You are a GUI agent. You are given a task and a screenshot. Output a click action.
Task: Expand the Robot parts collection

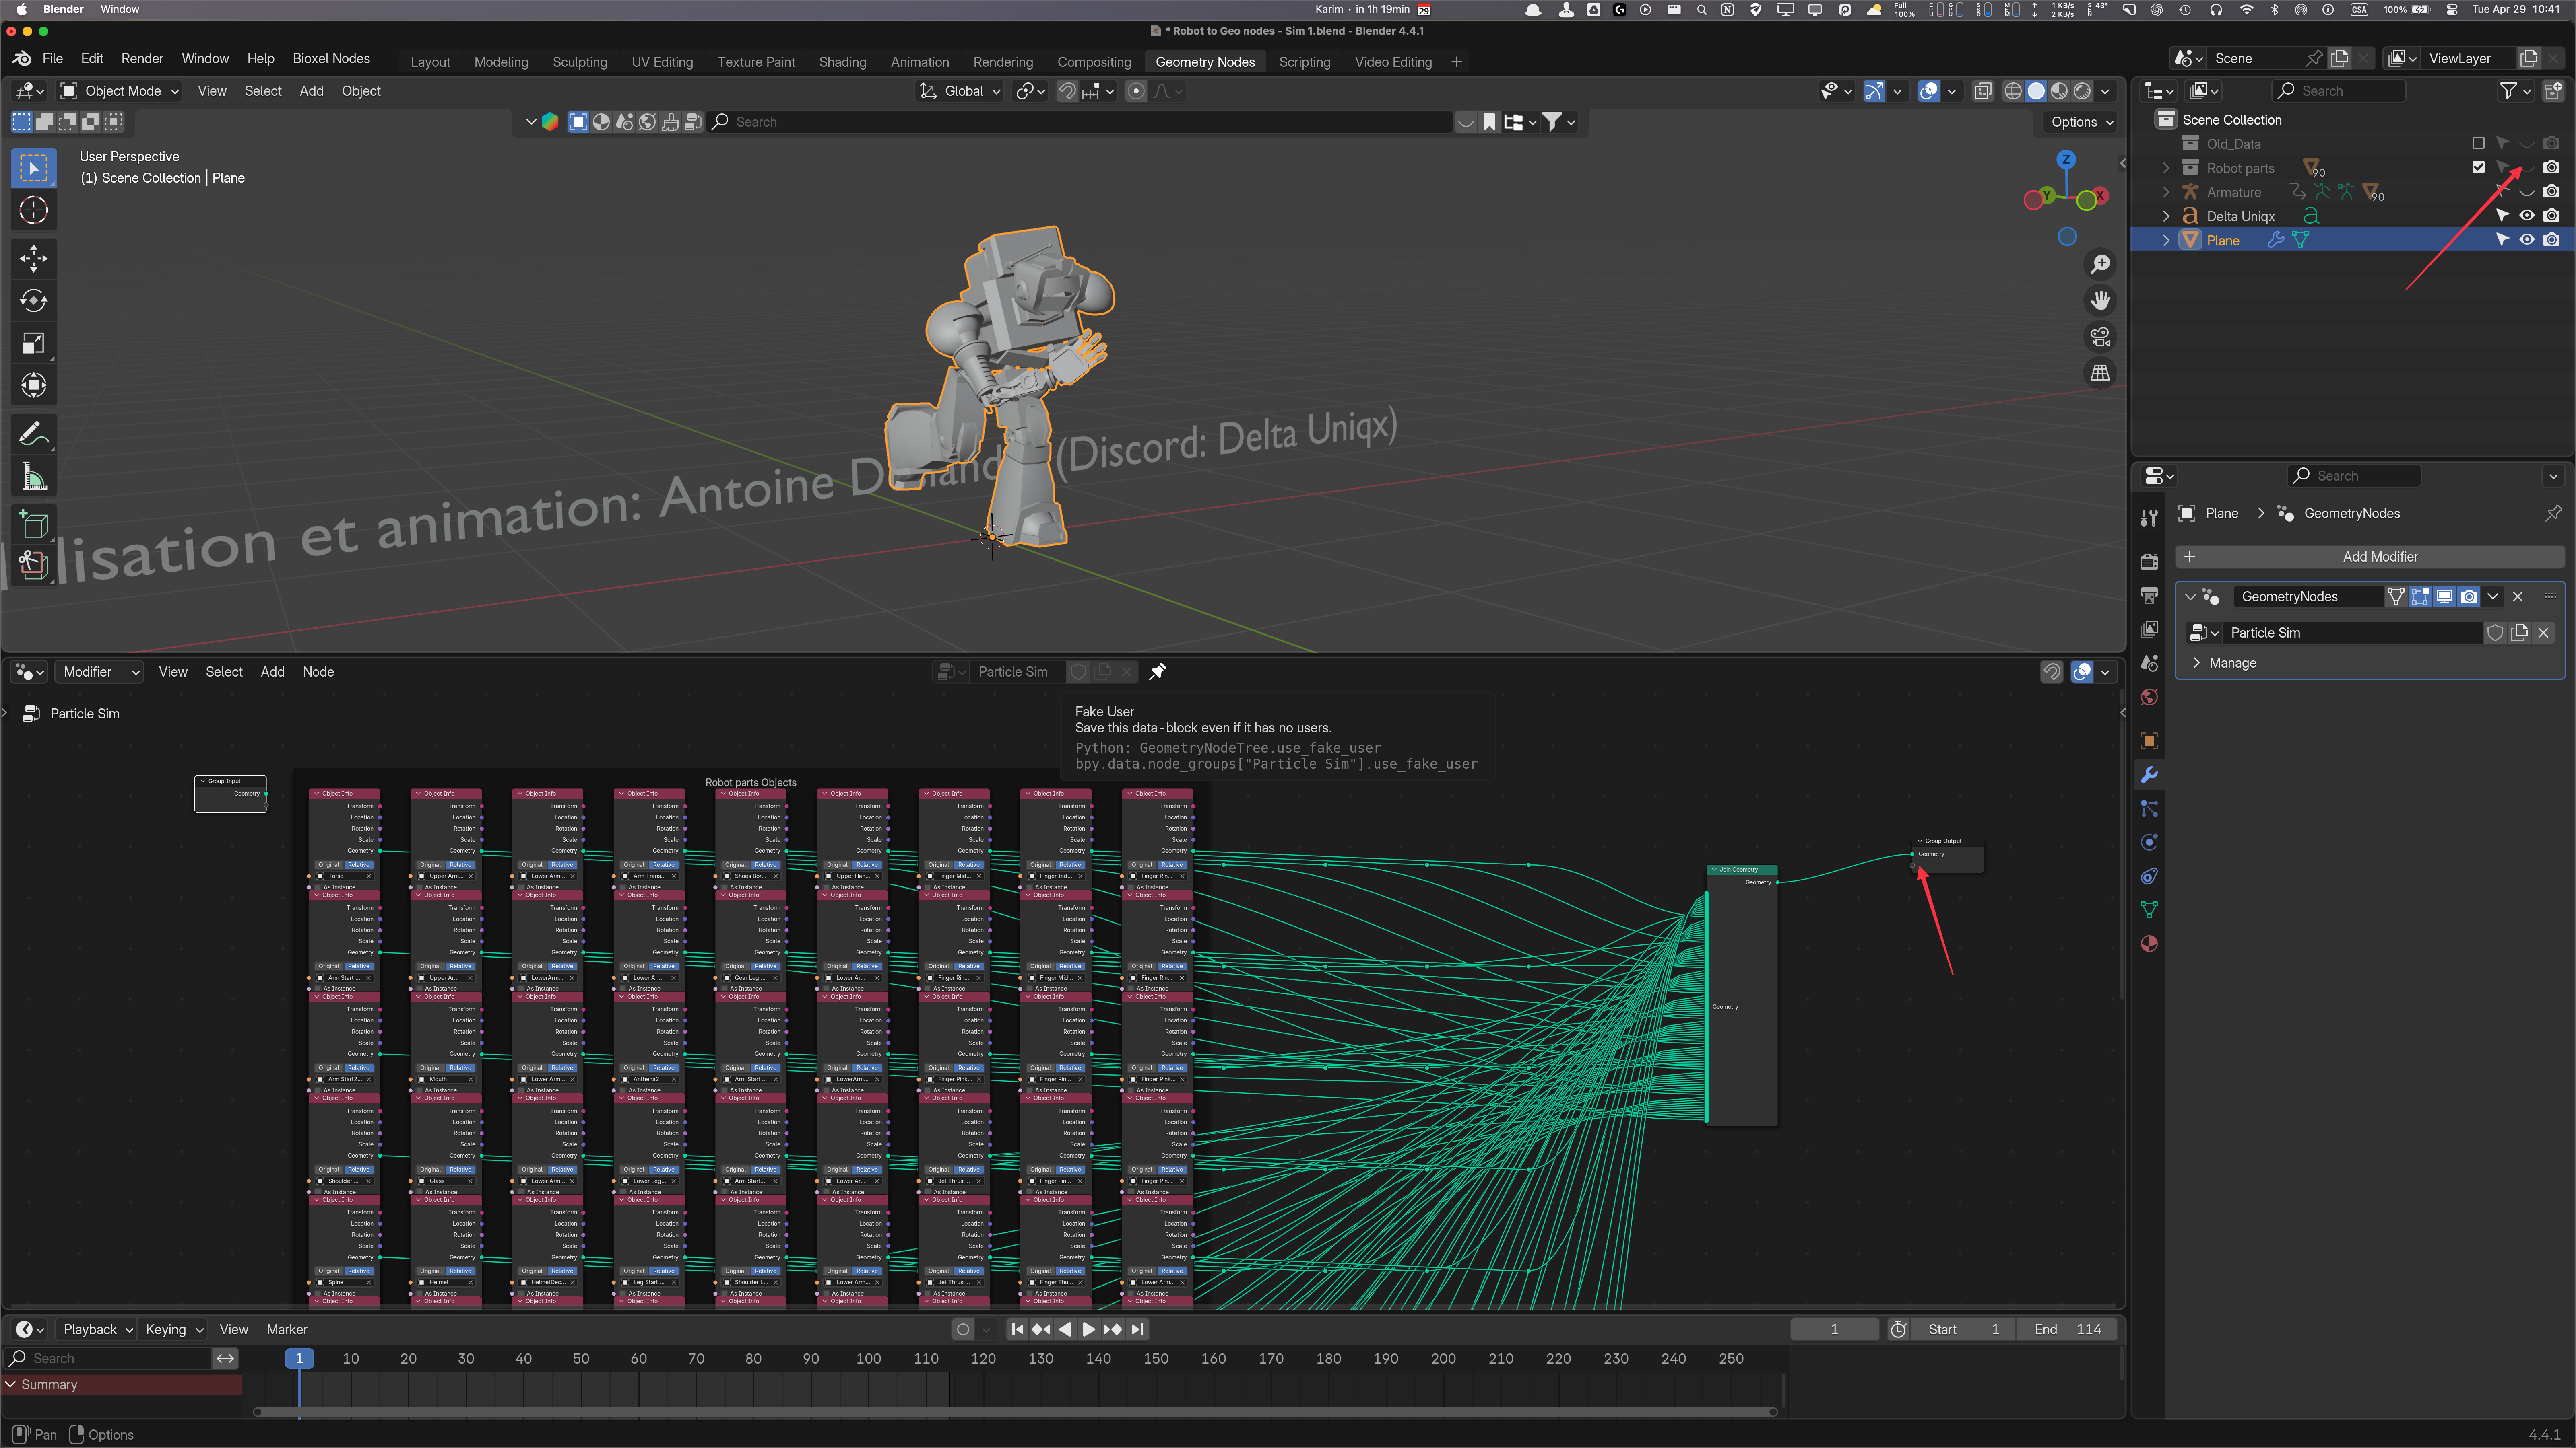[2166, 168]
